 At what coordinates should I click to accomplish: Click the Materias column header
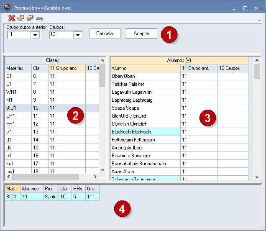[18, 68]
